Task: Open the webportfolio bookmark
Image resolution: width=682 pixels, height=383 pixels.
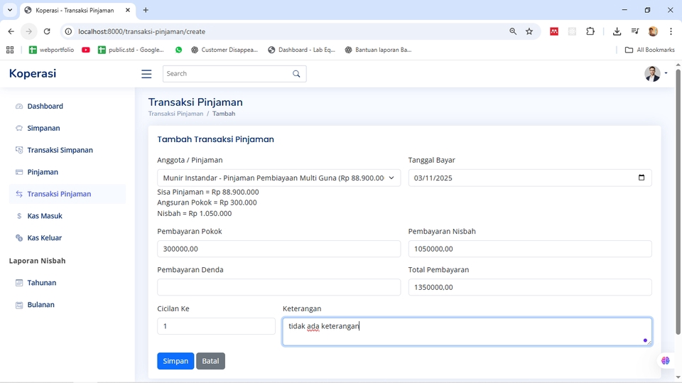Action: click(51, 50)
